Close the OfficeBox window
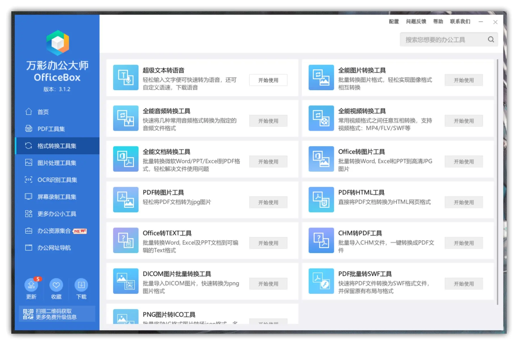Viewport: 518px width, 345px height. coord(495,22)
